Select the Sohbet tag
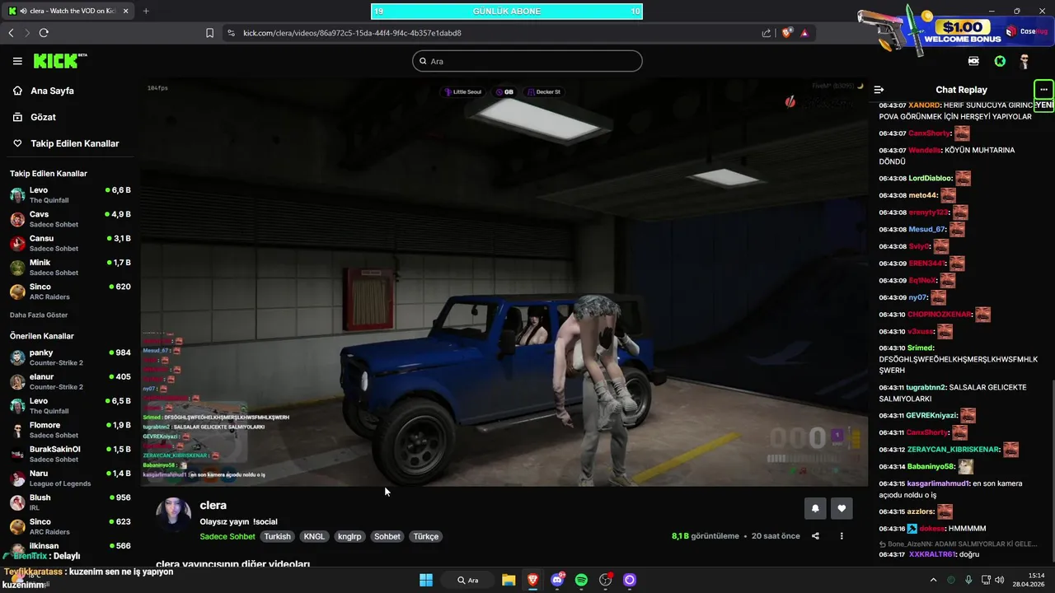 point(387,536)
